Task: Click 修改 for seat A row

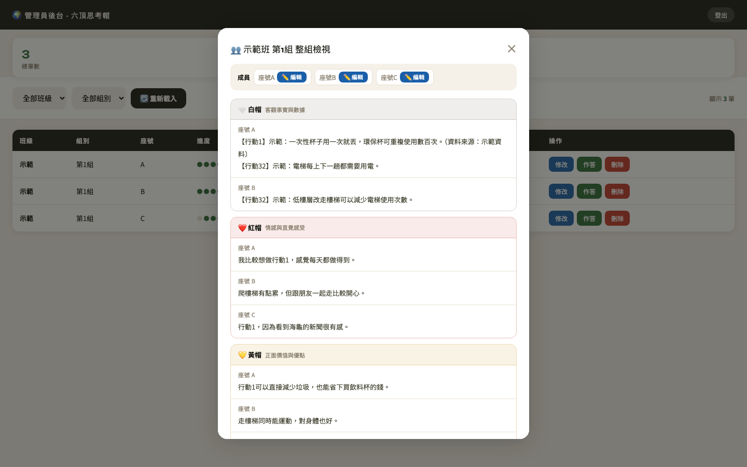Action: [561, 164]
